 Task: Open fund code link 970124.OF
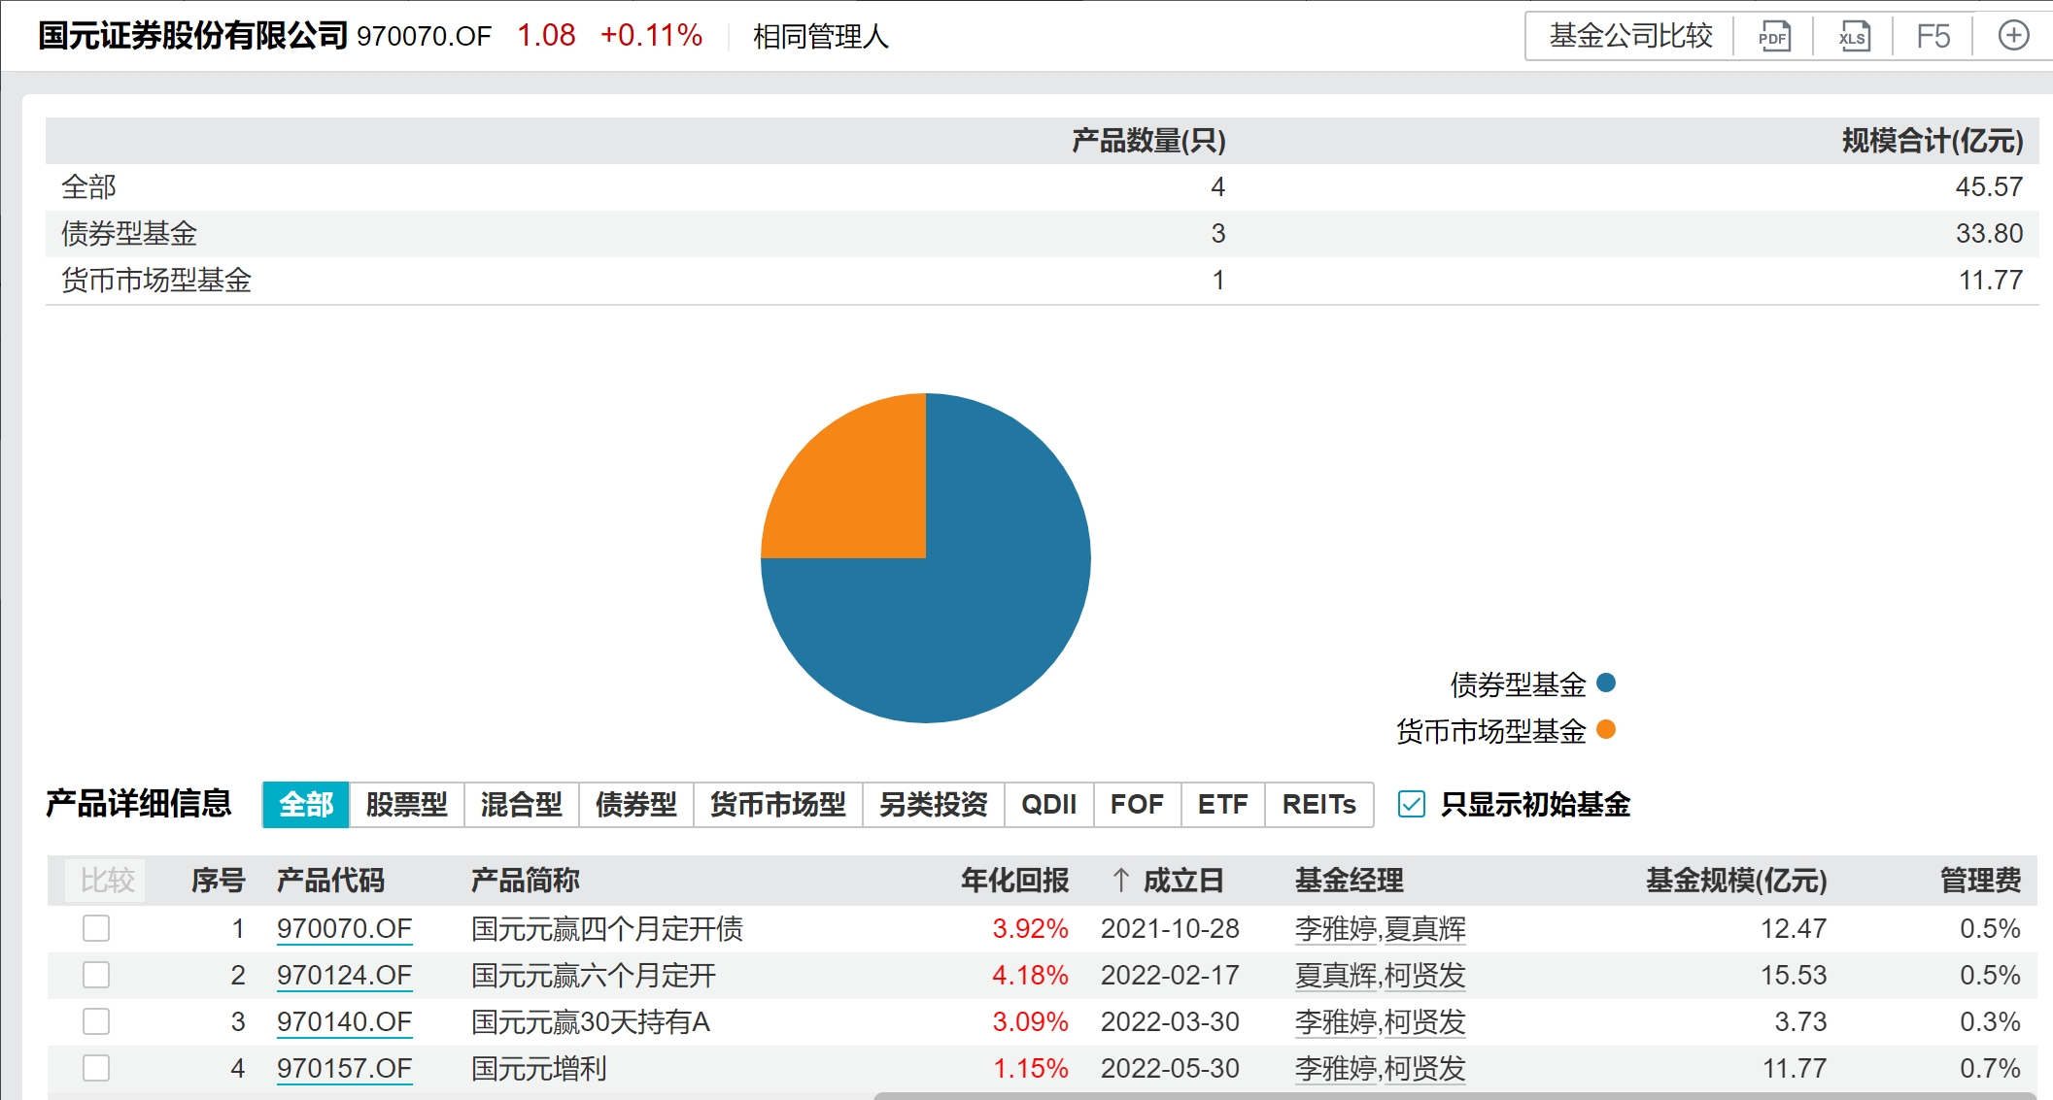click(344, 975)
